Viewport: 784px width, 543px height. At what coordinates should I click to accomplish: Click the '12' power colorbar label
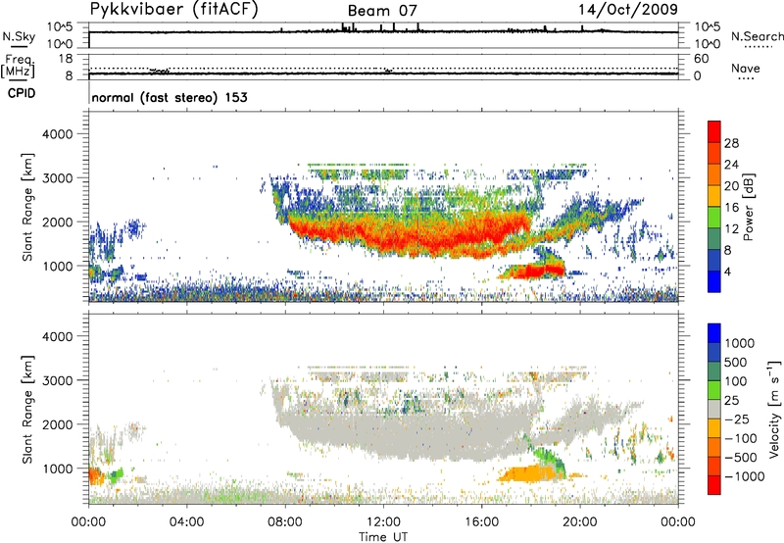click(x=731, y=229)
